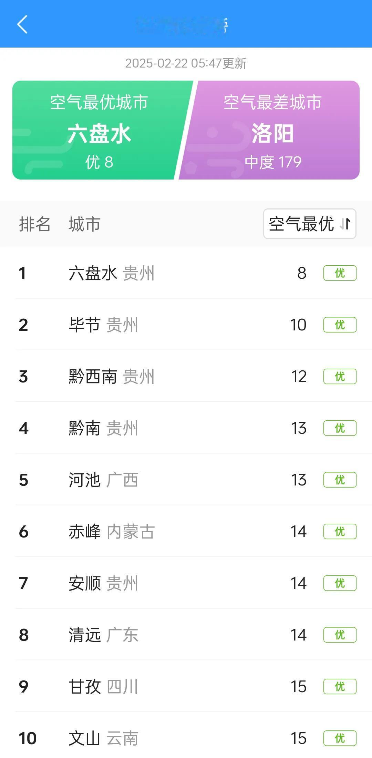Toggle the 空气最优 sort order button
The image size is (372, 758).
pos(310,224)
